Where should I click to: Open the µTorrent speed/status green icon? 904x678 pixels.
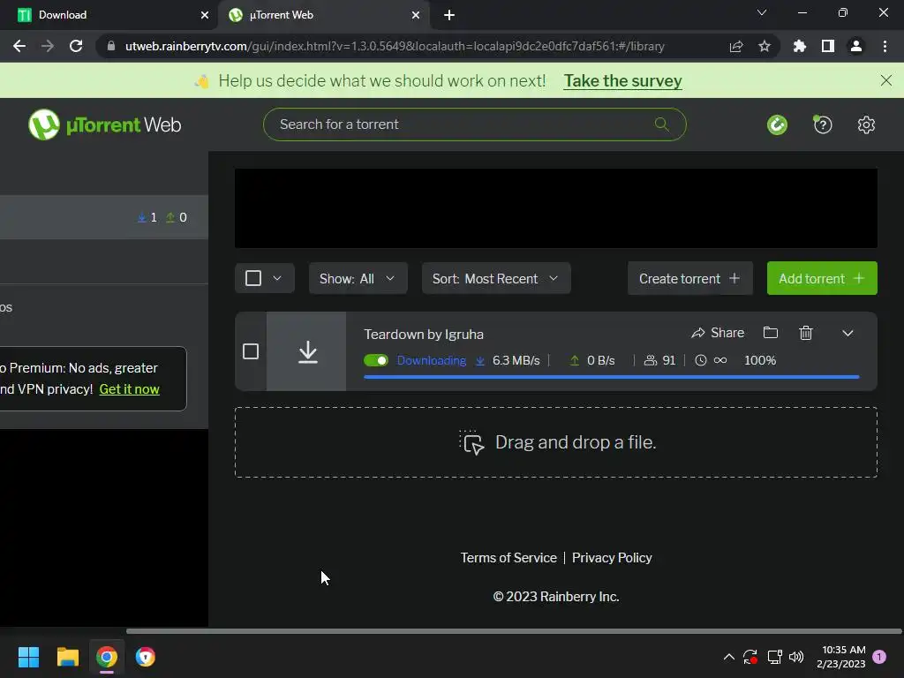point(777,124)
